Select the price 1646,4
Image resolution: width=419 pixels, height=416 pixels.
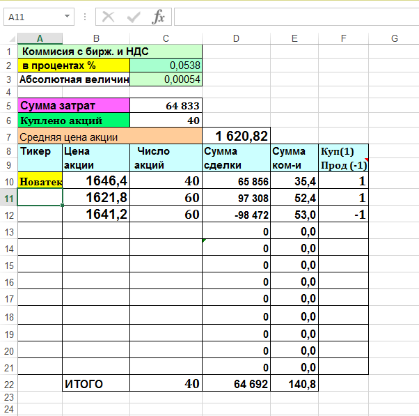pyautogui.click(x=96, y=180)
